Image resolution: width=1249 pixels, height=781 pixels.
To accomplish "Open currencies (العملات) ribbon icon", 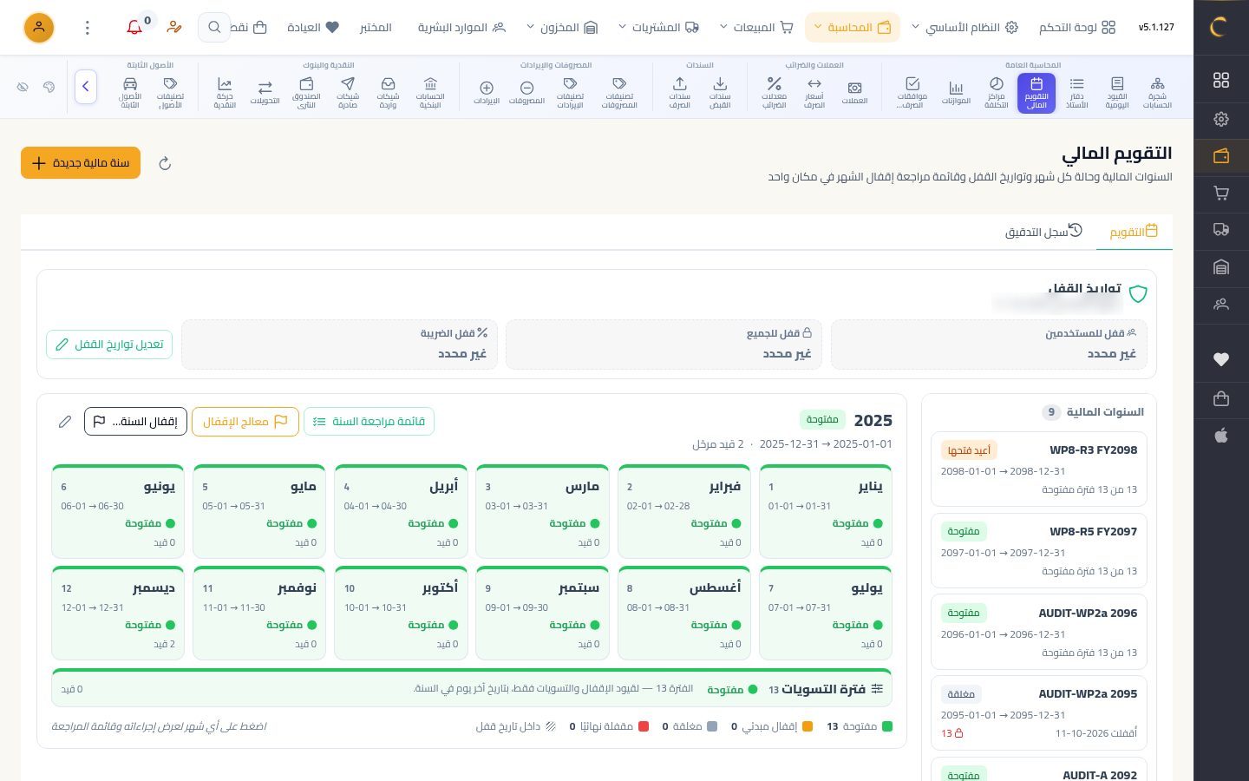I will 854,93.
